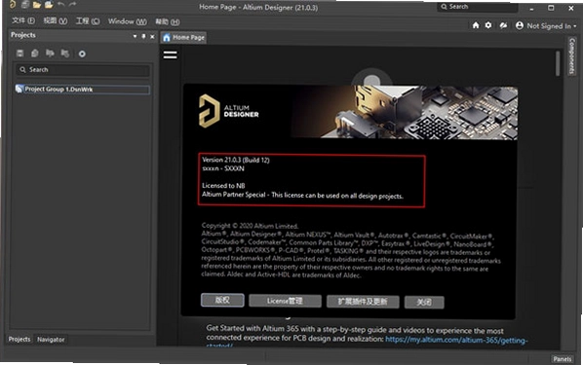583x365 pixels.
Task: Click the Save All icon in title bar
Action: point(25,5)
